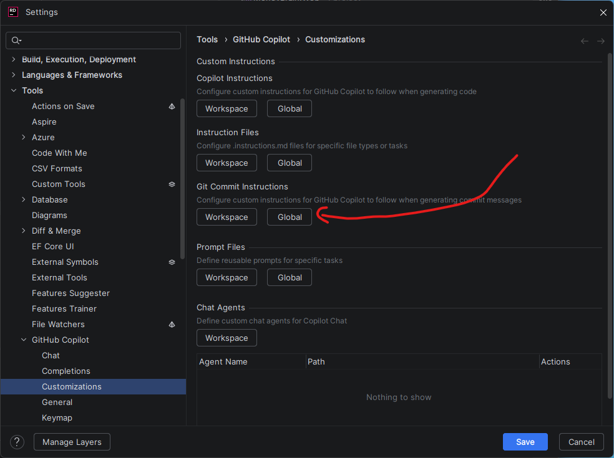Click layer icon beside Custom Tools

(172, 184)
